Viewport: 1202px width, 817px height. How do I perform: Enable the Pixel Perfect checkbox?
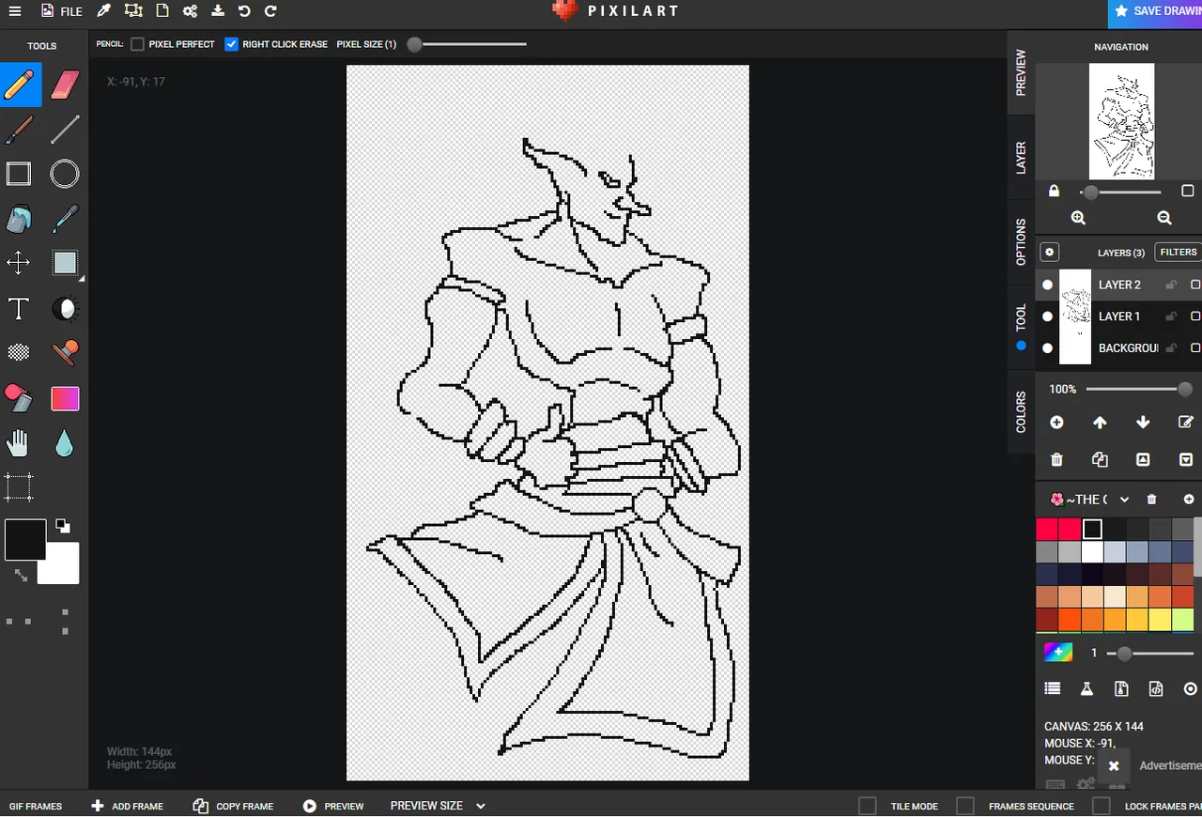click(138, 44)
